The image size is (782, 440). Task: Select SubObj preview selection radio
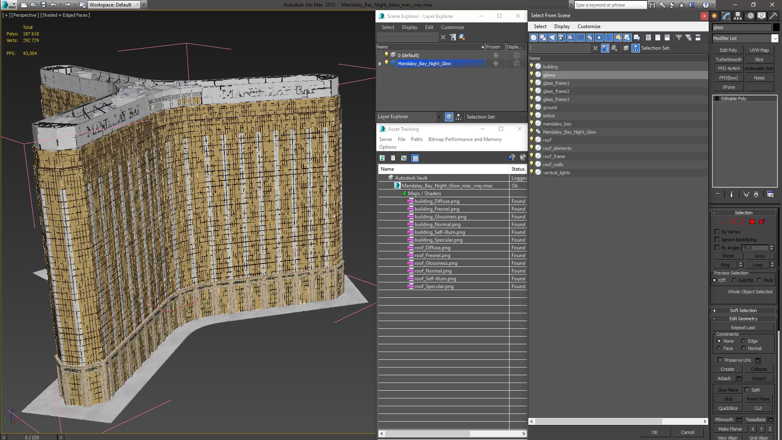click(734, 280)
